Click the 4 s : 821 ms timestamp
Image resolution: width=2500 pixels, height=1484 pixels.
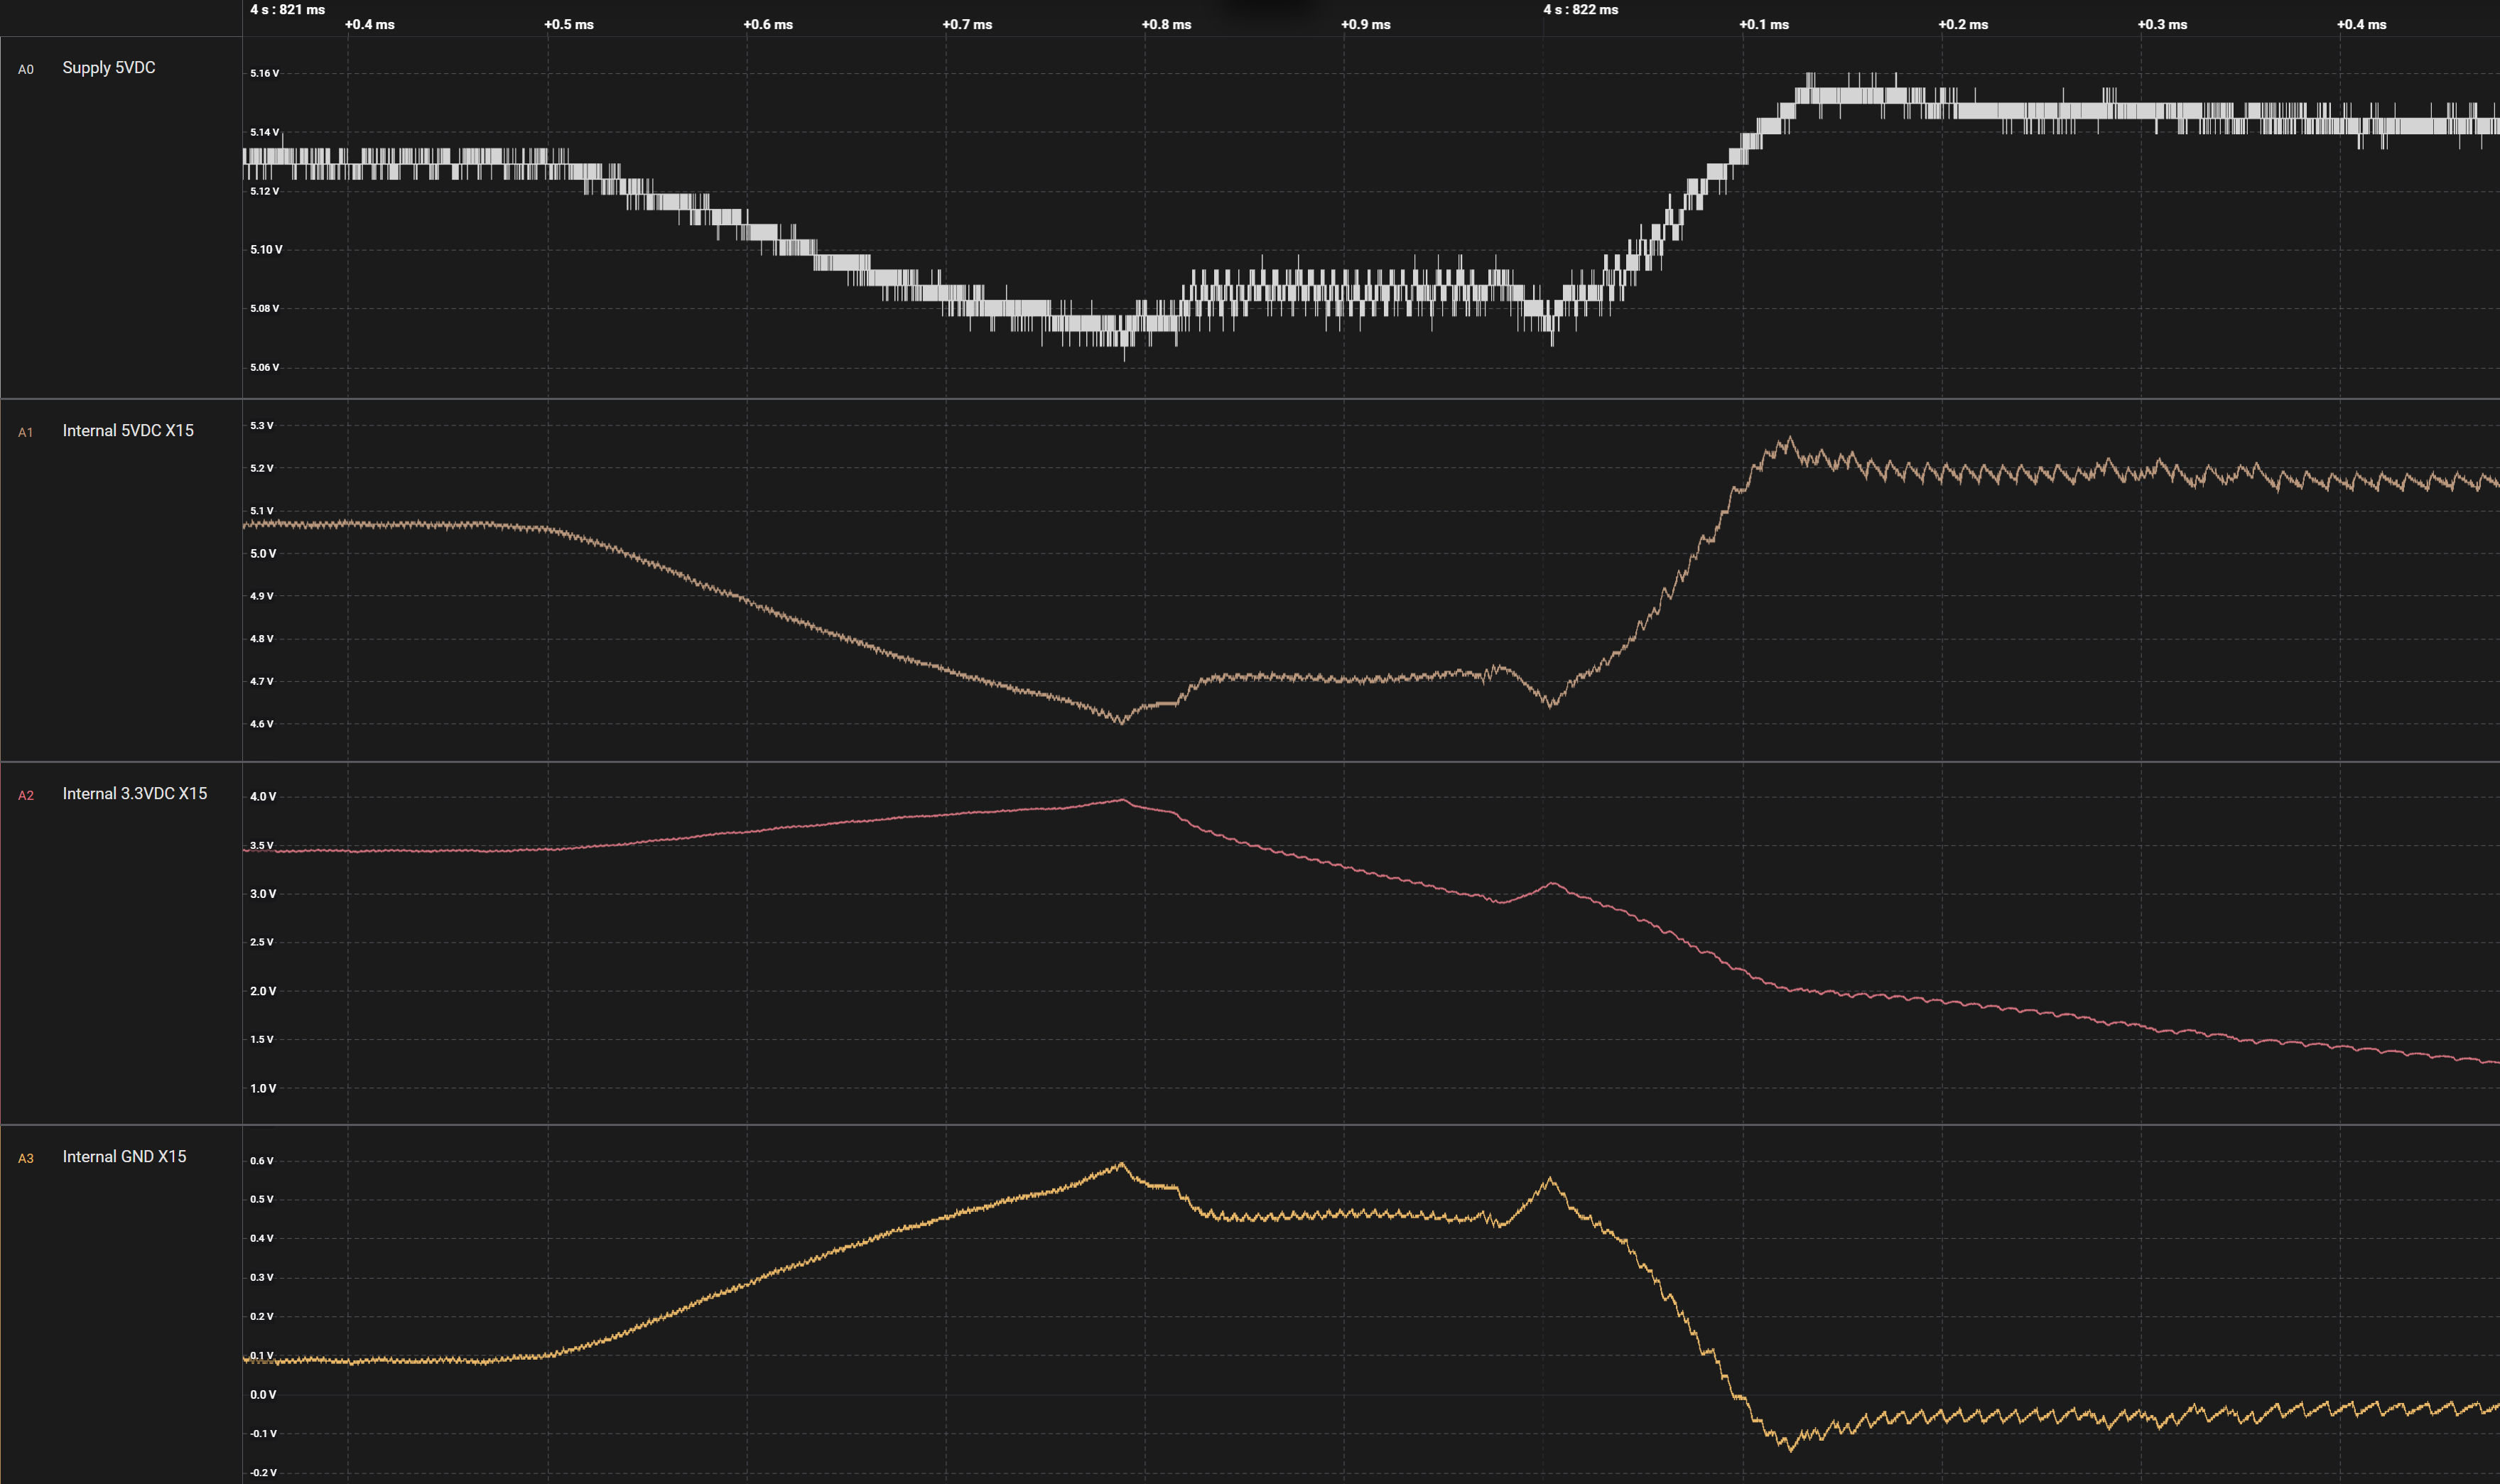pyautogui.click(x=287, y=10)
